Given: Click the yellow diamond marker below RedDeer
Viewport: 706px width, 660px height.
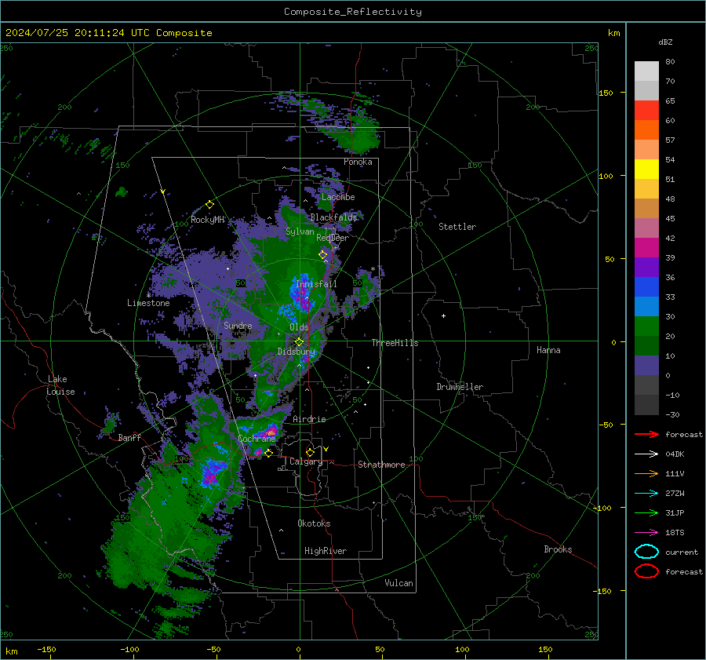Looking at the screenshot, I should (x=323, y=255).
